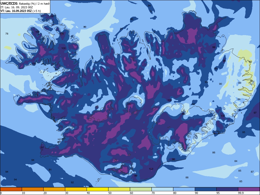Pick the 50–60 yellow-green legend swatch
This screenshot has width=260, height=195.
click(x=119, y=189)
